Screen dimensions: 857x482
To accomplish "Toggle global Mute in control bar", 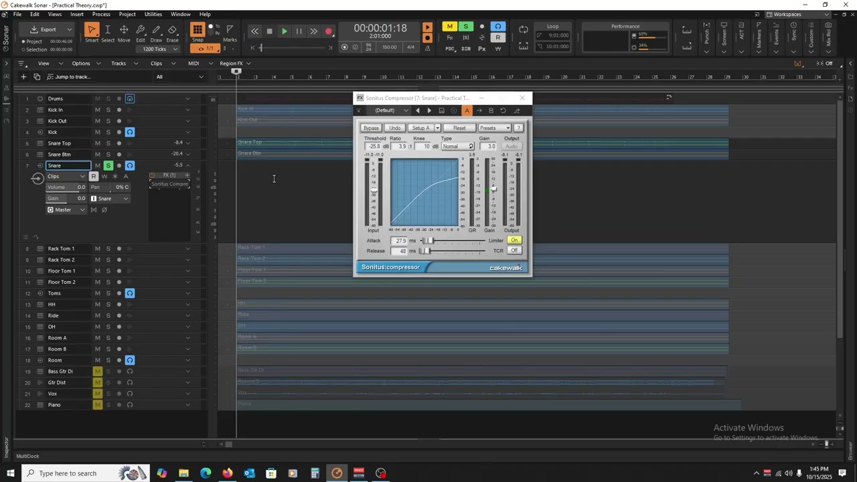I will tap(450, 27).
